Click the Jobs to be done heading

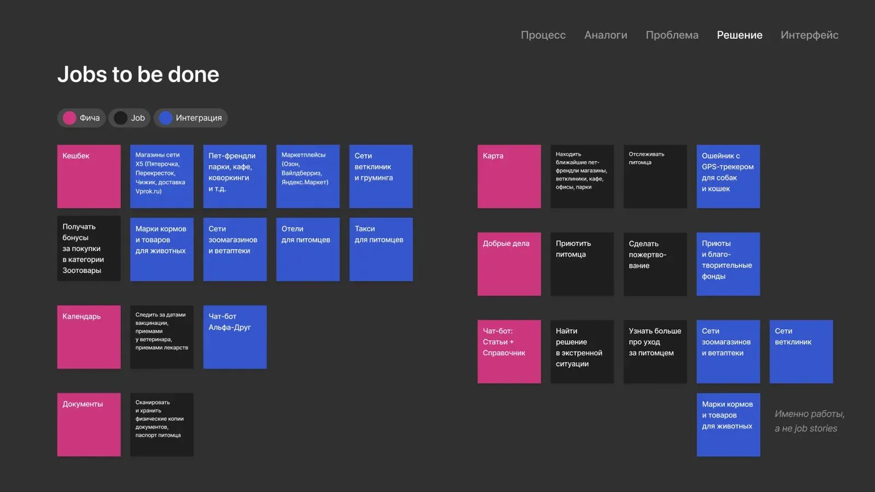(x=138, y=74)
